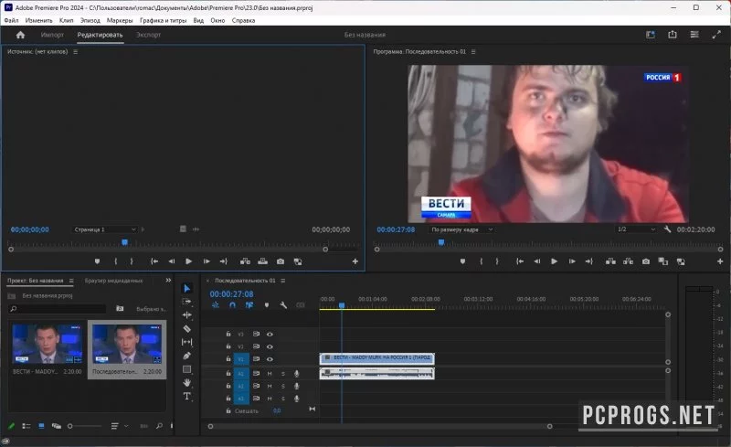Expand Project panel tabs overflow chevron
This screenshot has height=447, width=731.
coord(168,281)
